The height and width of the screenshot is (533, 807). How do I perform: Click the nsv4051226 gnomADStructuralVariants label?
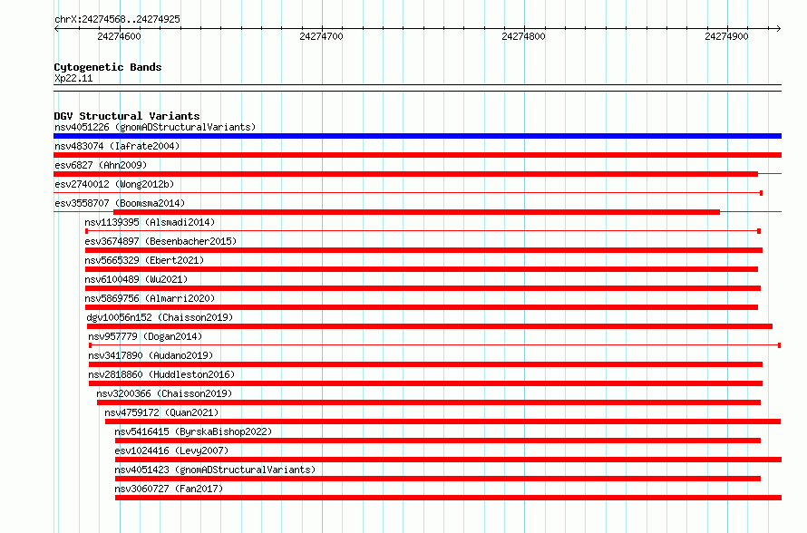coord(155,127)
